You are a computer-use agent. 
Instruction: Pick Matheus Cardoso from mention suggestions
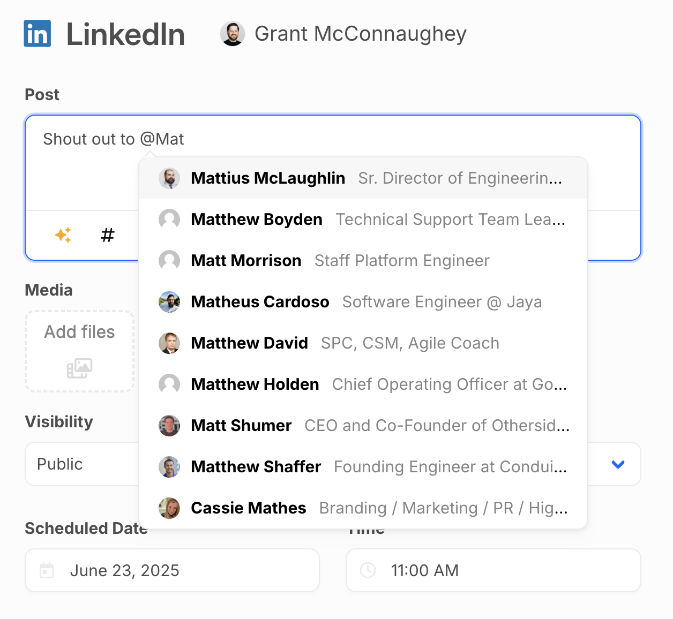tap(363, 302)
